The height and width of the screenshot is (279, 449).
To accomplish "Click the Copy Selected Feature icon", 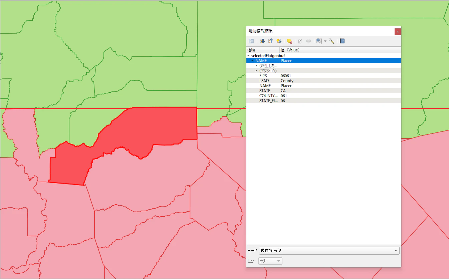I will (300, 41).
